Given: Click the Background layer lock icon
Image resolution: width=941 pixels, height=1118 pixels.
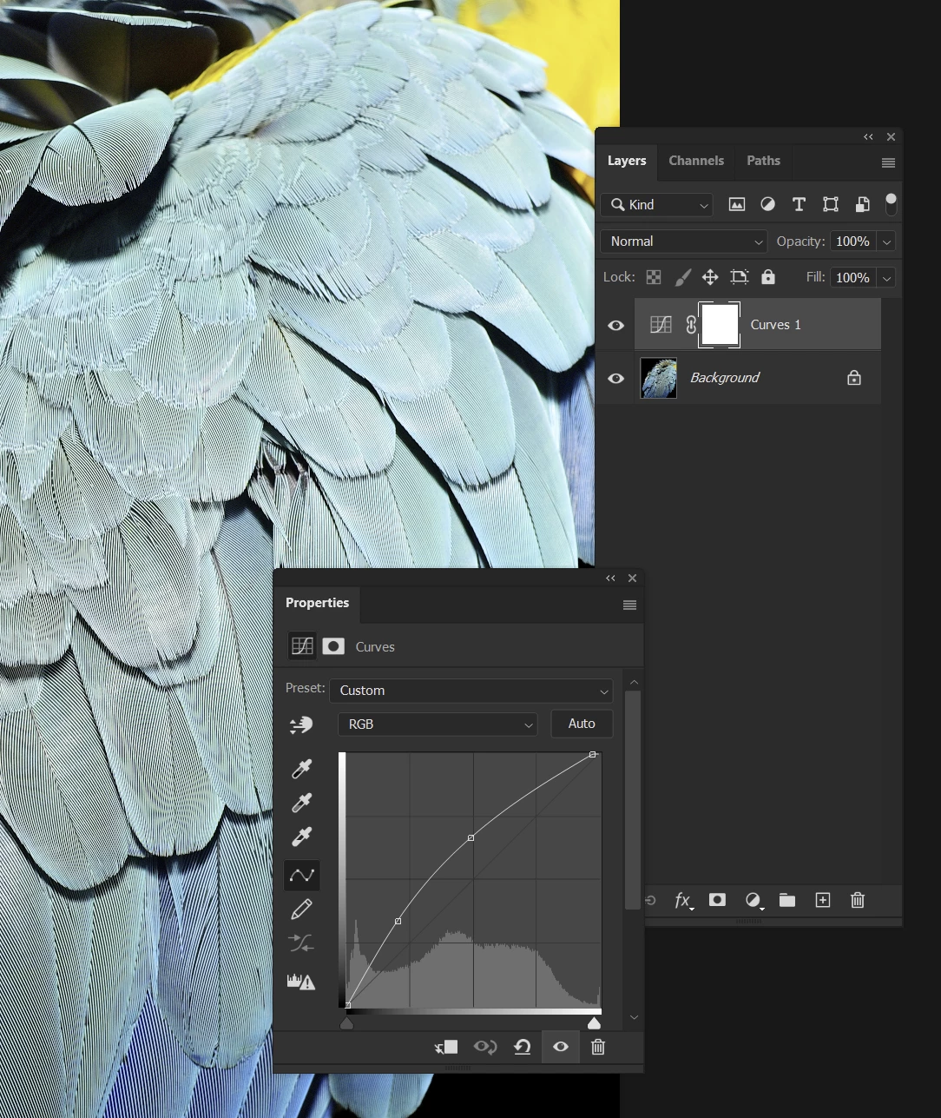Looking at the screenshot, I should [854, 378].
